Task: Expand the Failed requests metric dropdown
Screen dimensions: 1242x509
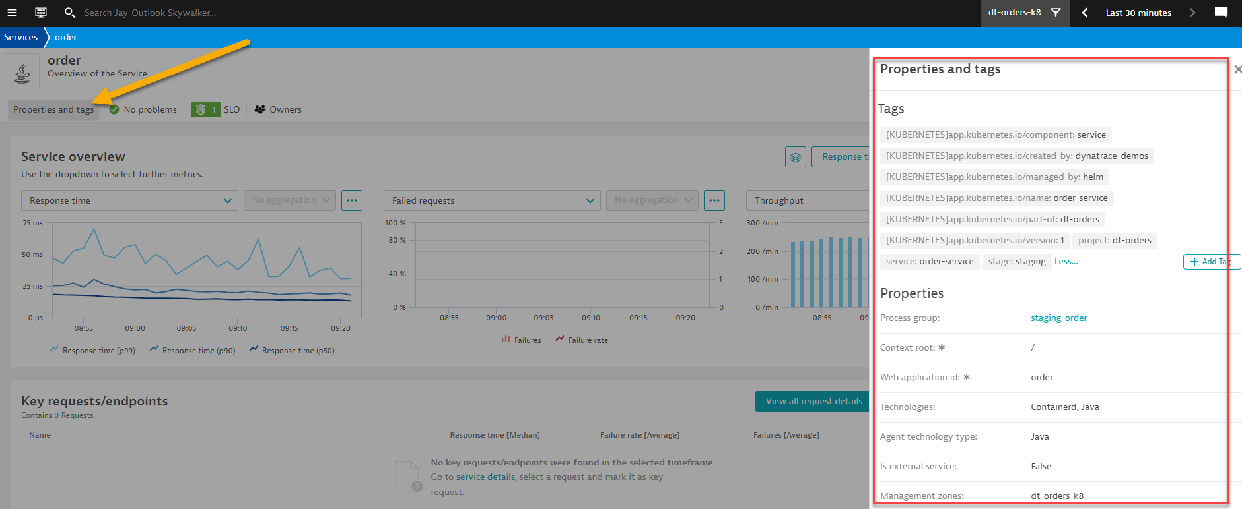Action: point(492,200)
